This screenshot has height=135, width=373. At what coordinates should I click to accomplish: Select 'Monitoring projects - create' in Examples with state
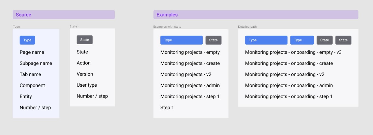[190, 63]
